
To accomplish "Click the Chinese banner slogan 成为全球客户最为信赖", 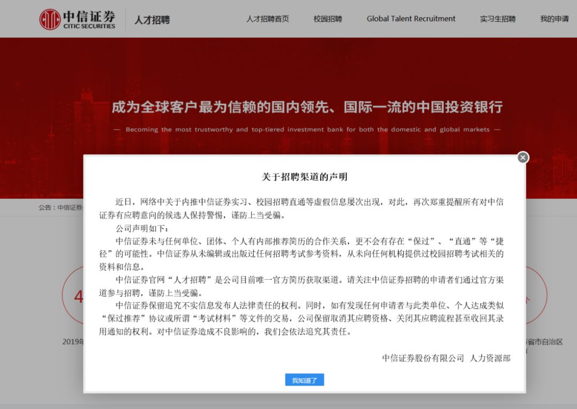I will point(307,107).
